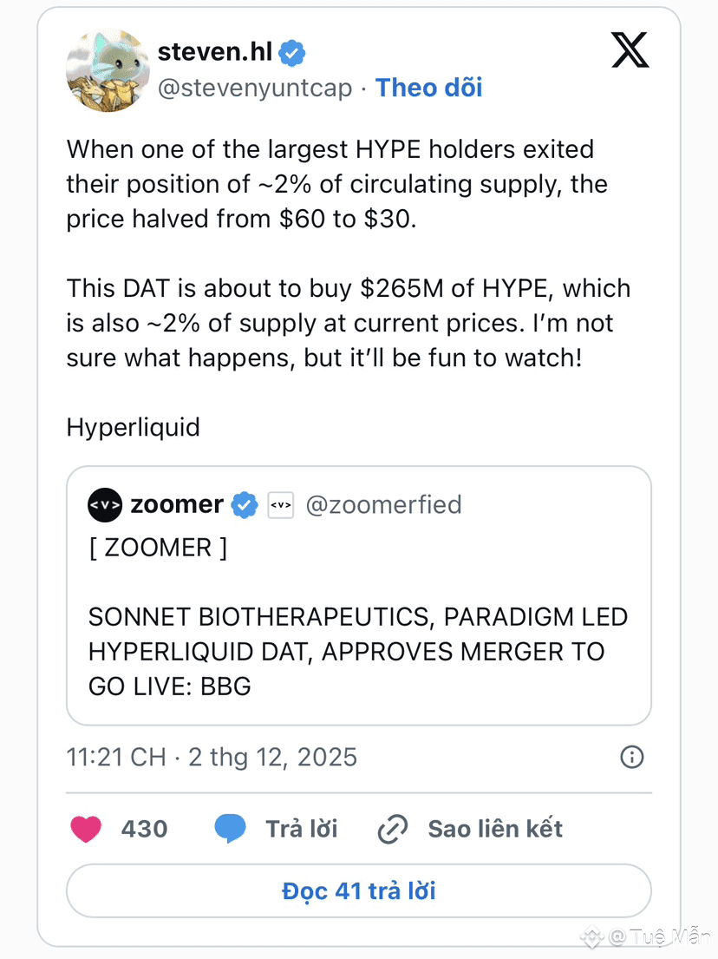Follow the author via Theo dõi
This screenshot has width=718, height=959.
point(428,88)
